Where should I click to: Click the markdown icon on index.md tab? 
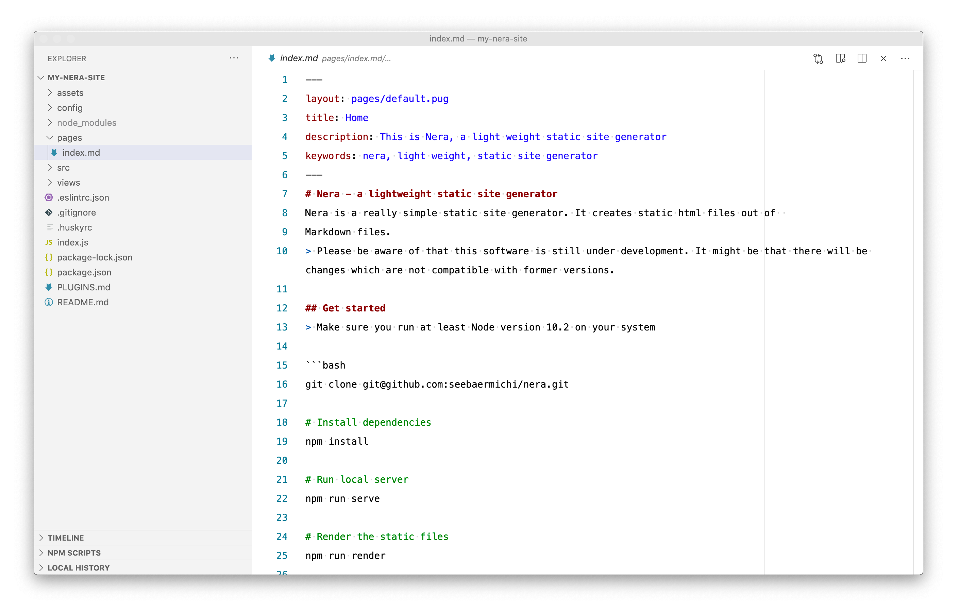click(272, 58)
